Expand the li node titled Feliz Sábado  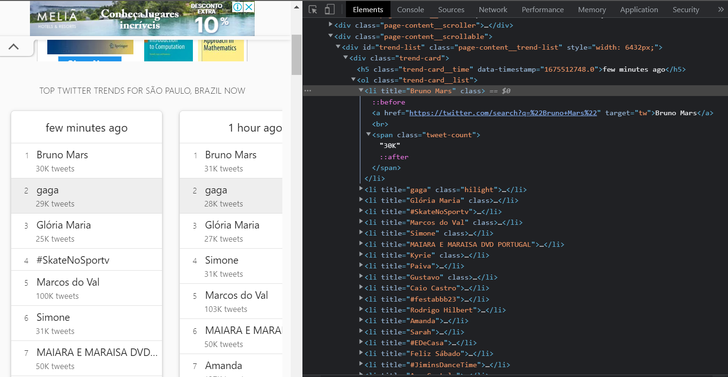pos(361,353)
